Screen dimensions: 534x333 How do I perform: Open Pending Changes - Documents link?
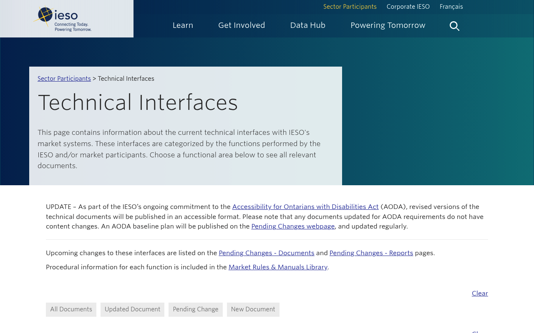(x=267, y=253)
